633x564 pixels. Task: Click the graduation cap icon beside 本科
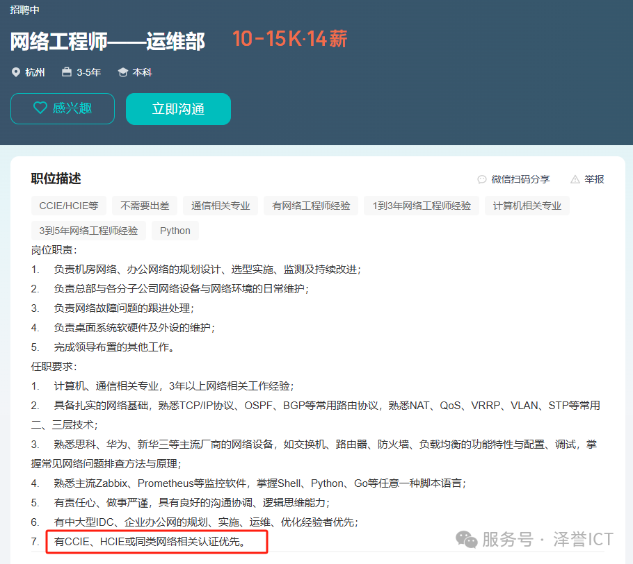pyautogui.click(x=123, y=72)
